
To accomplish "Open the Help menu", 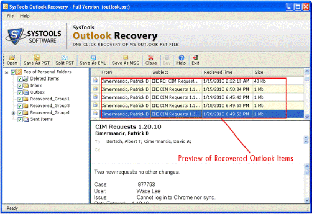I will click(x=25, y=16).
